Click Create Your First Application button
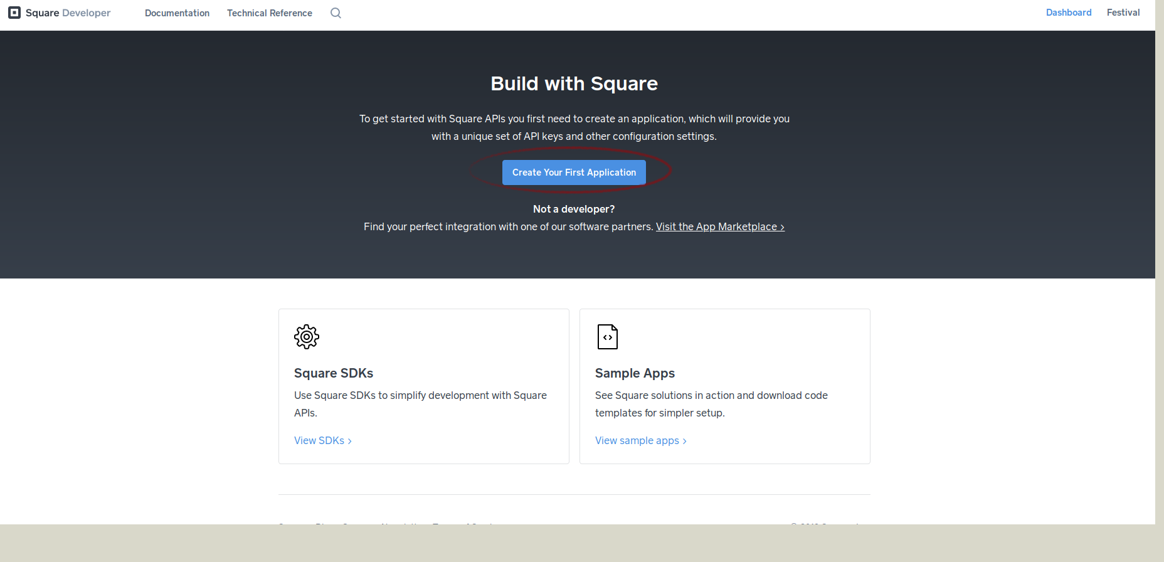This screenshot has height=562, width=1164. [x=574, y=172]
